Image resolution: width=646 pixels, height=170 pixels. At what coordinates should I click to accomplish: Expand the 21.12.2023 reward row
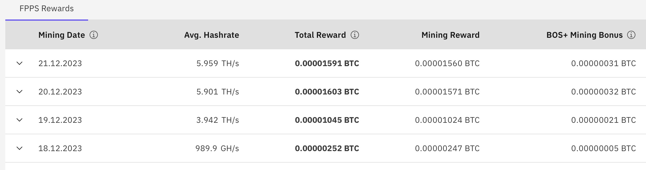click(19, 63)
